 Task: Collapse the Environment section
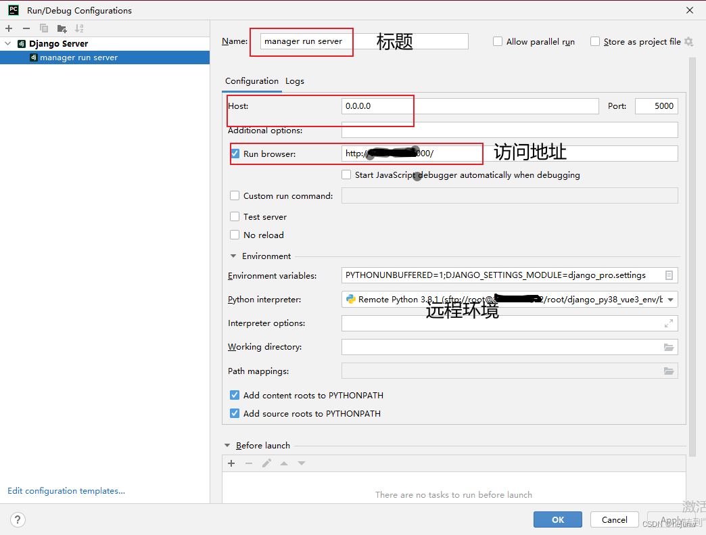click(233, 256)
